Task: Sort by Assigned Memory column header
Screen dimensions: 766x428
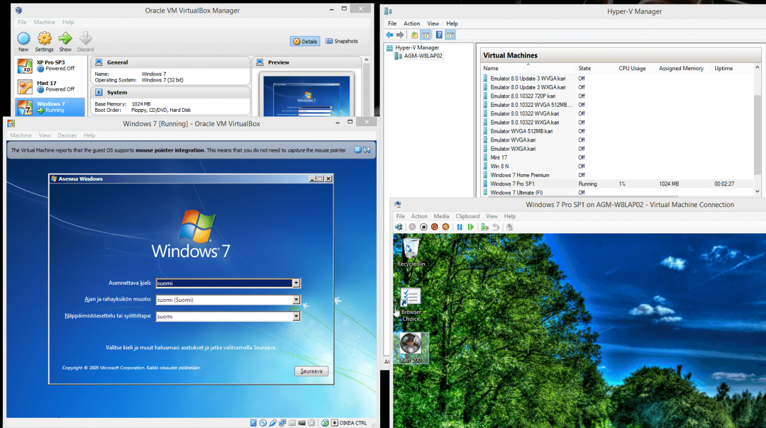Action: coord(684,68)
